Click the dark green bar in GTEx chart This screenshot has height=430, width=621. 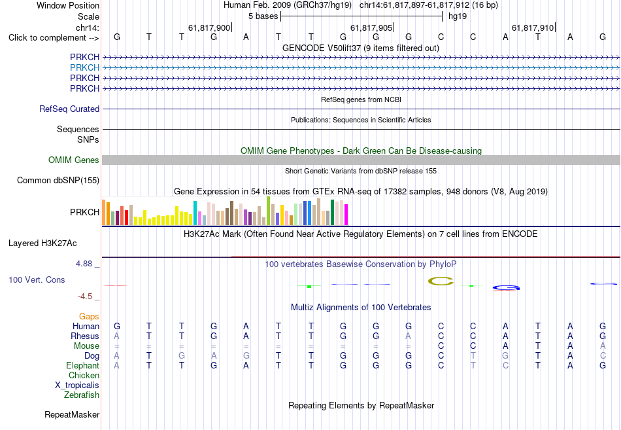tap(333, 213)
